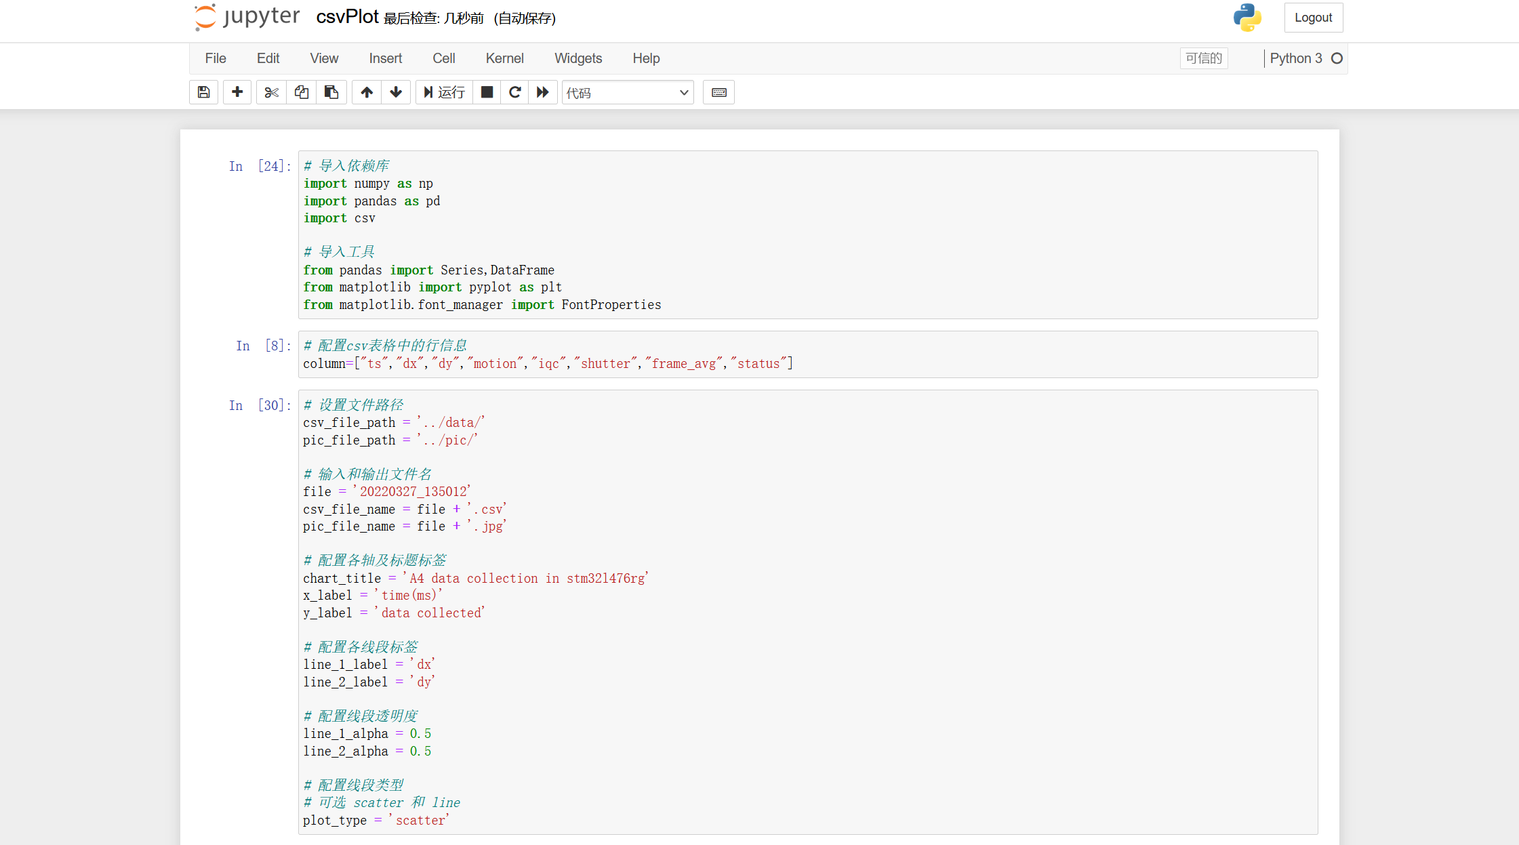Insert a cell below with plus icon
The height and width of the screenshot is (845, 1519).
pyautogui.click(x=237, y=92)
